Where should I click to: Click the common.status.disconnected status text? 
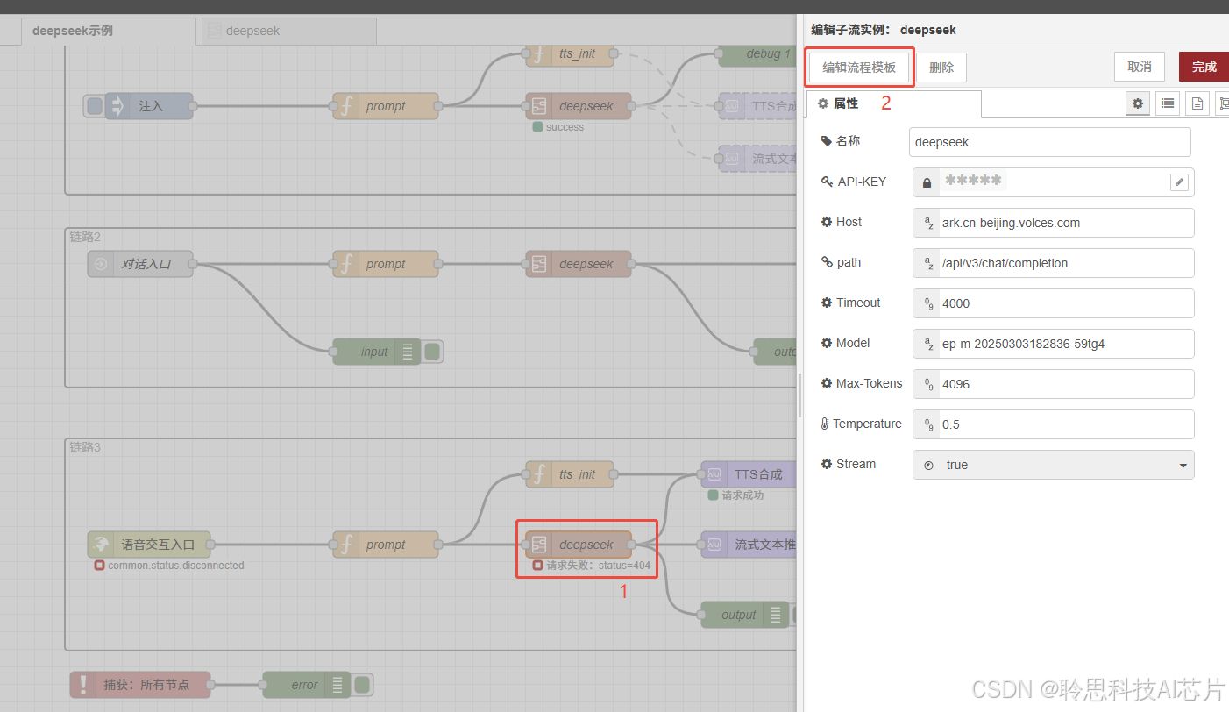pyautogui.click(x=175, y=566)
